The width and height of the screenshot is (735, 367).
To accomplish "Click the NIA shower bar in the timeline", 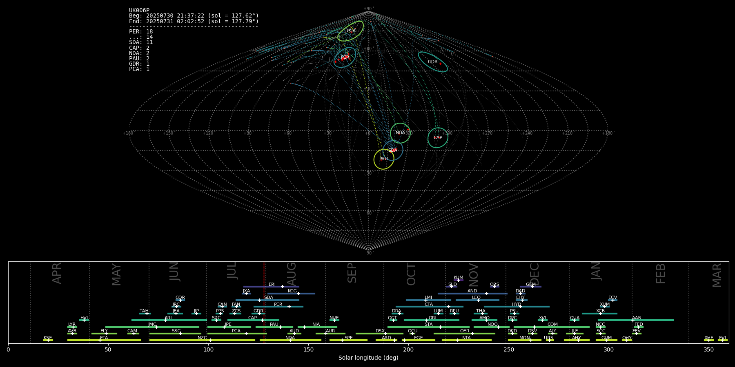I will coord(317,327).
